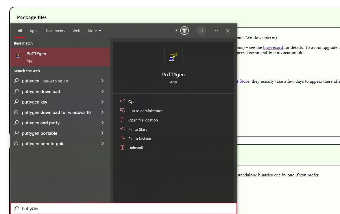Expand the puttygen portable suggestion chevron

point(102,133)
